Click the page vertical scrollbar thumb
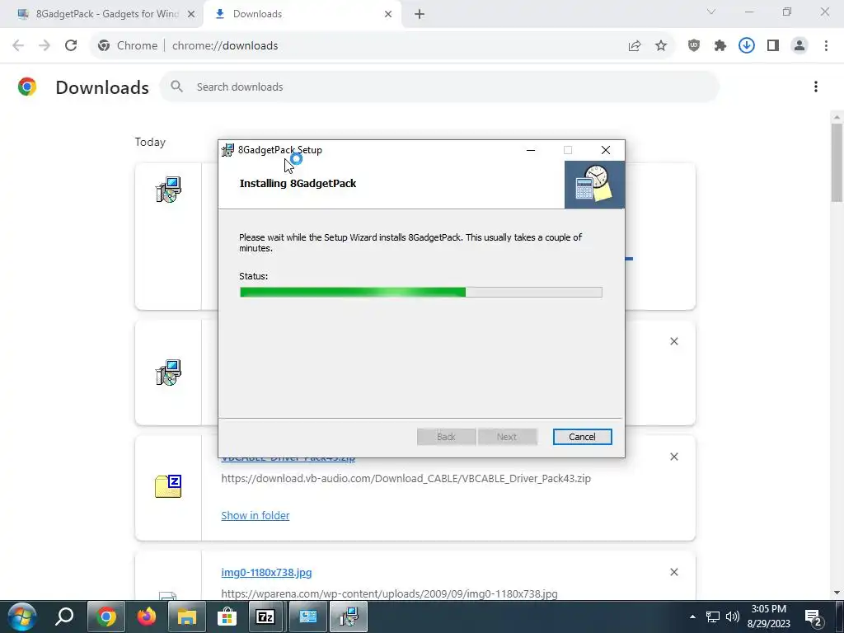 pyautogui.click(x=837, y=162)
